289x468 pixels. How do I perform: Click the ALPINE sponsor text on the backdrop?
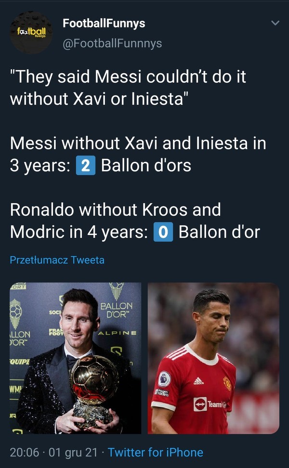(117, 333)
